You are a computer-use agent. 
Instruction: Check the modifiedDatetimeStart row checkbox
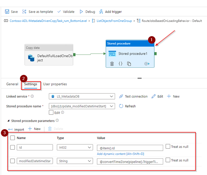pos(13,161)
